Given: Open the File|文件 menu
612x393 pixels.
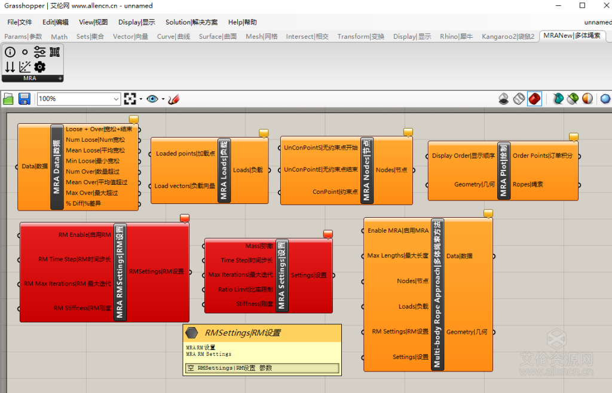Looking at the screenshot, I should [x=20, y=22].
